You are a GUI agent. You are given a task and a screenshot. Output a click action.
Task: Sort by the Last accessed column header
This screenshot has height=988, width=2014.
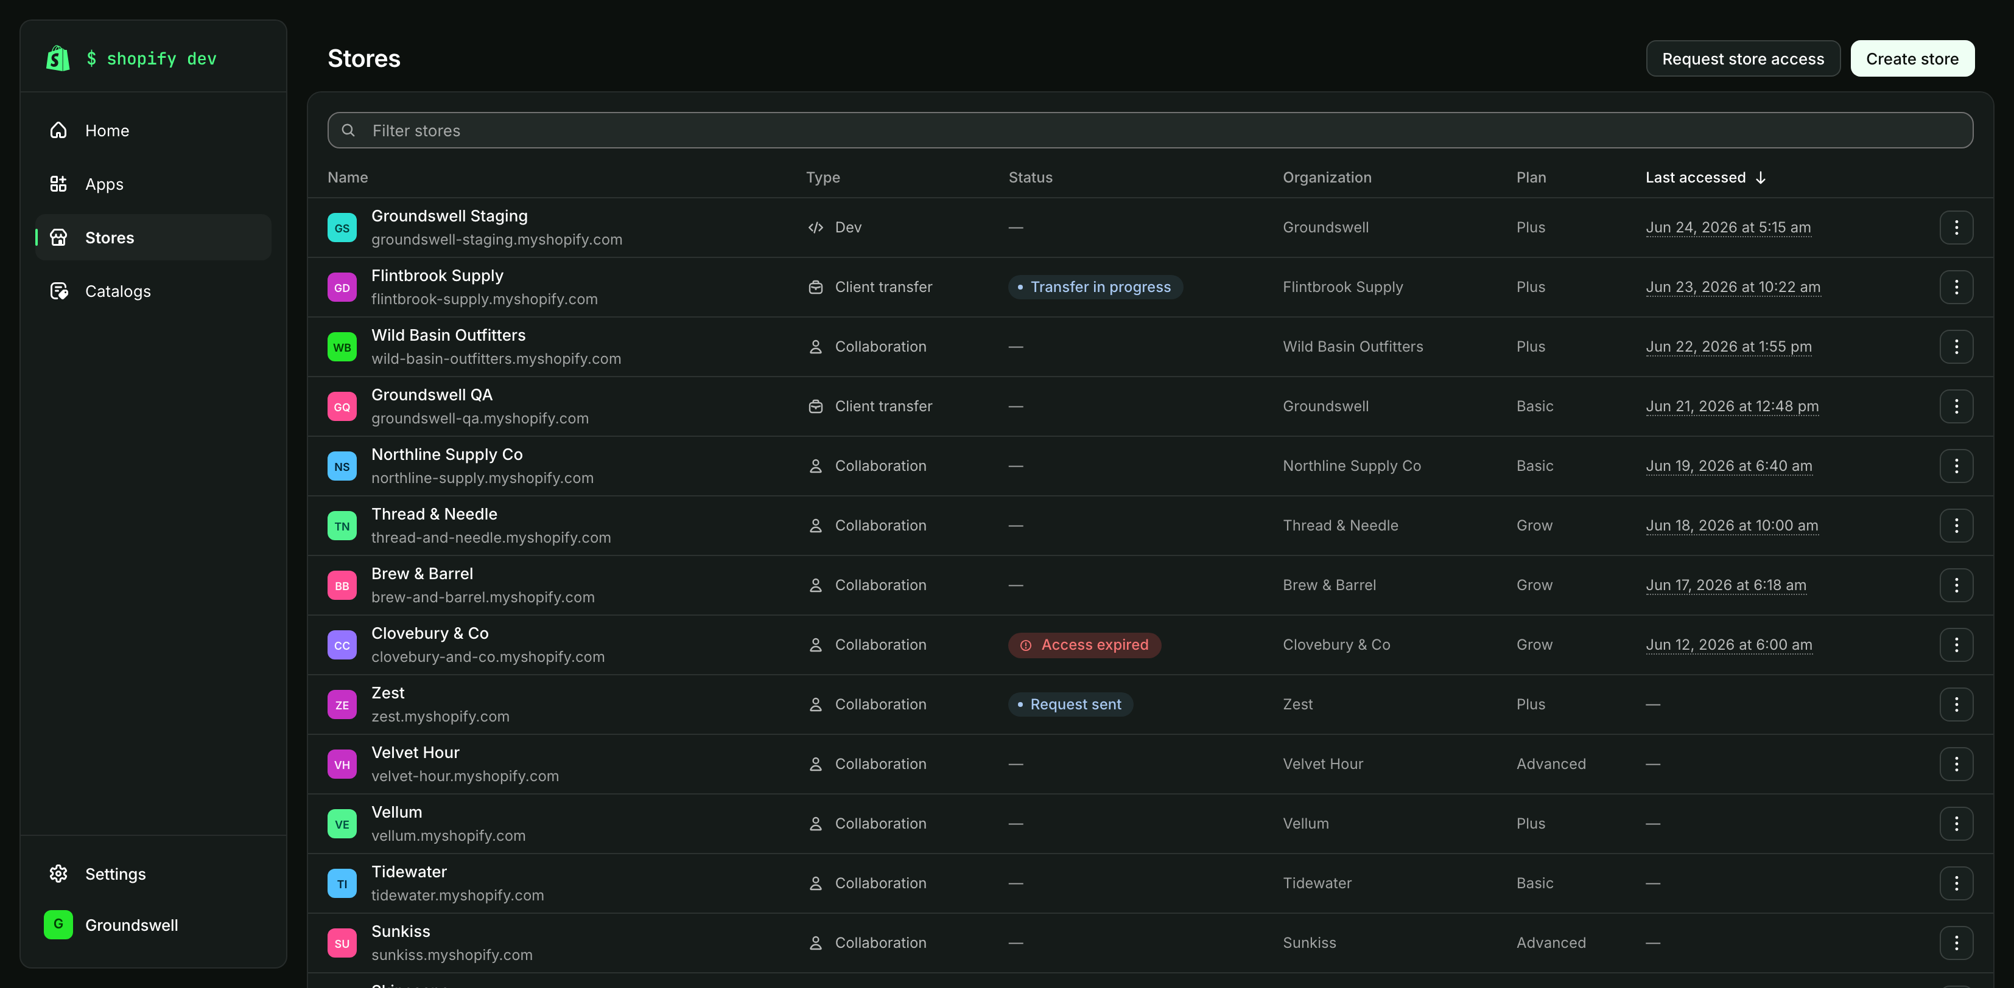pos(1705,177)
